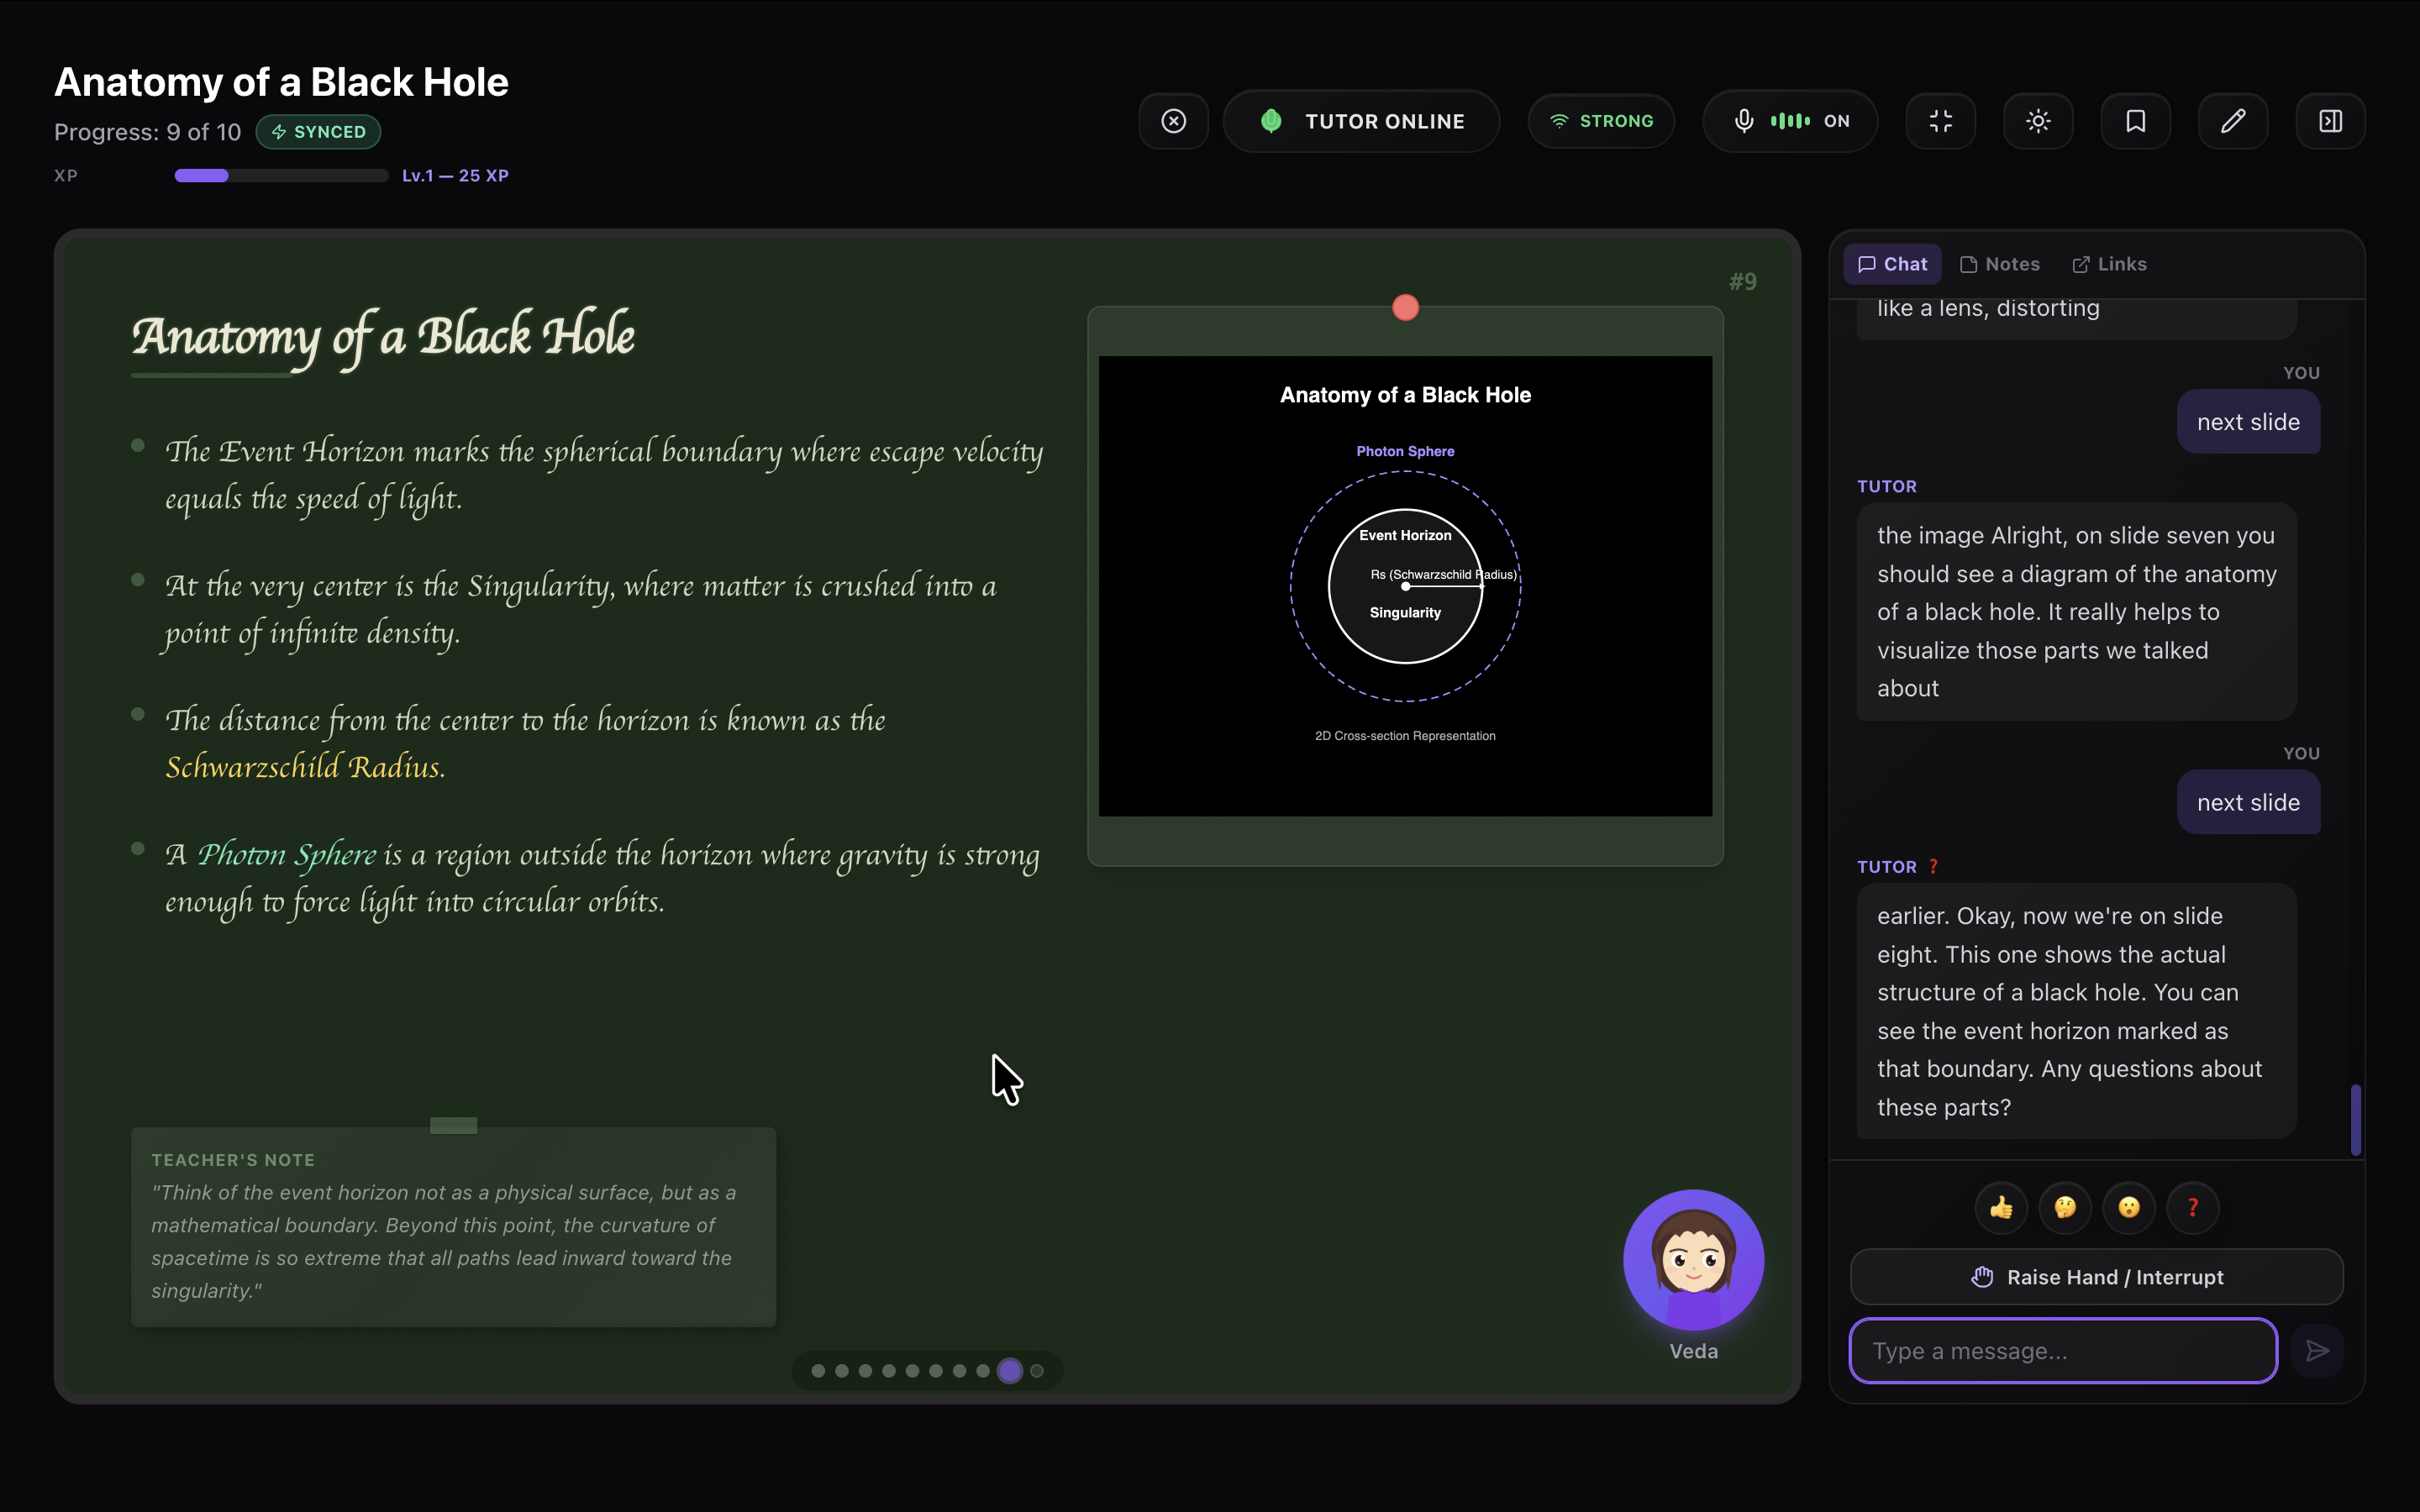Screen dimensions: 2420x1512
Task: Click TUTOR ONLINE status toggle
Action: [x=1361, y=121]
